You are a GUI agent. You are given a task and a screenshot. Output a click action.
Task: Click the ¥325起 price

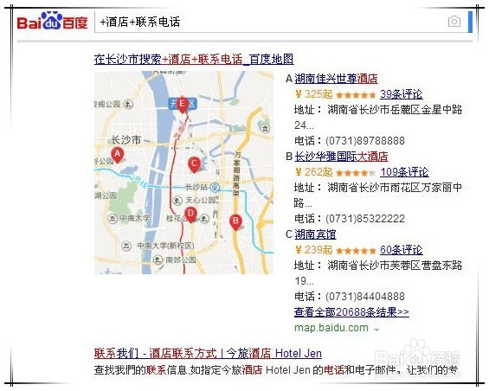313,94
